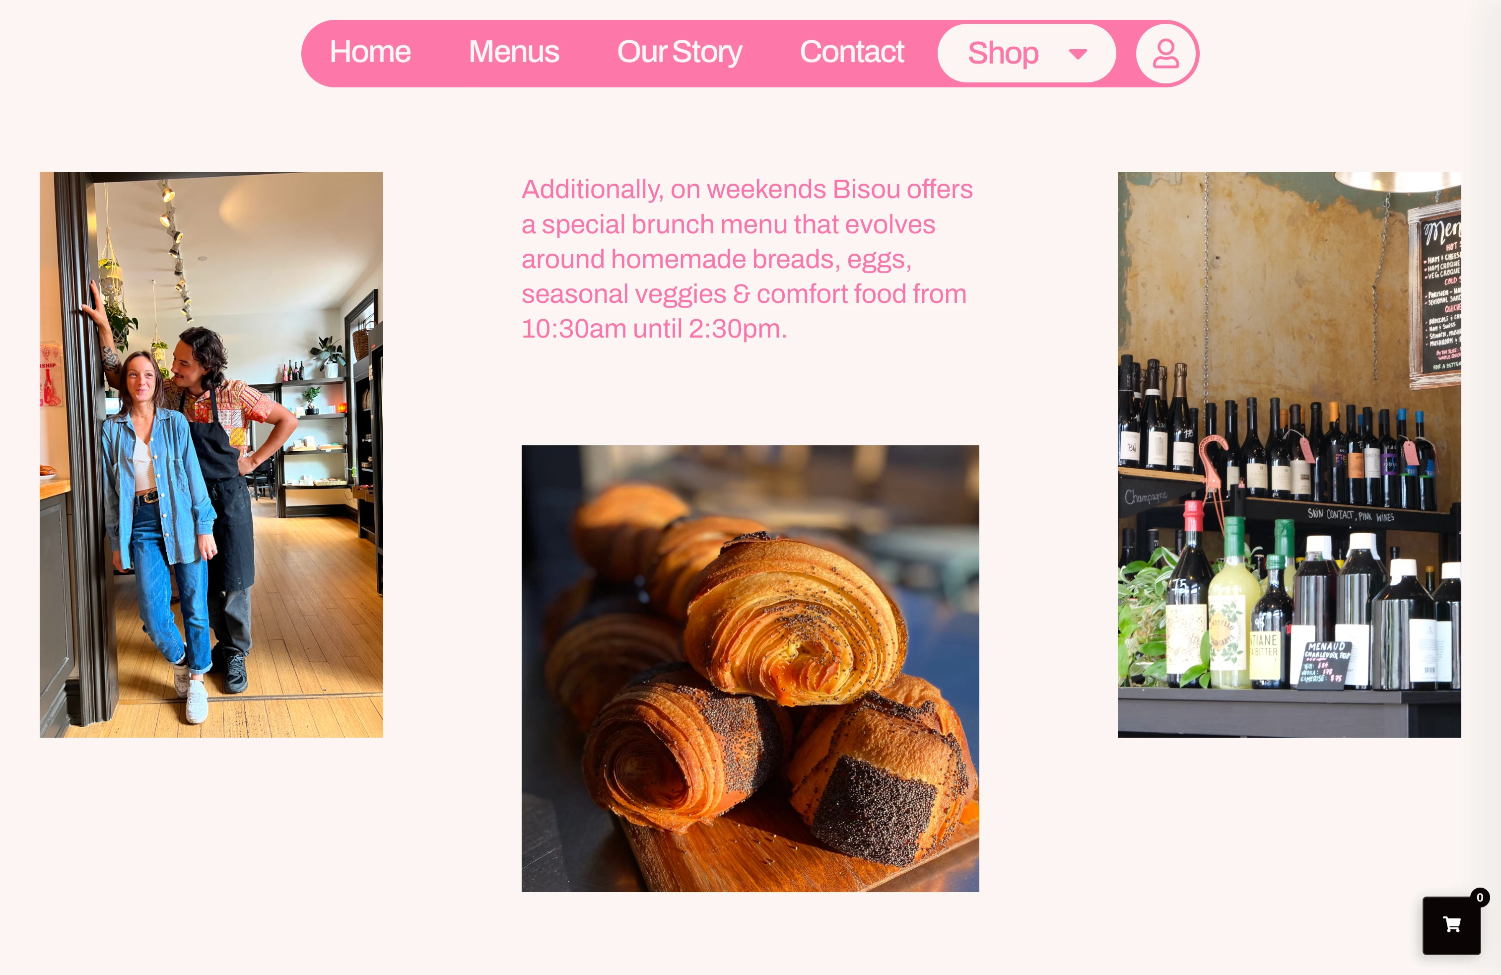Expand the Shop dropdown arrow

point(1078,54)
